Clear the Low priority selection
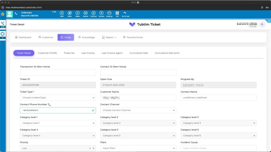Viewport: 271px width, 152px height. (90, 148)
